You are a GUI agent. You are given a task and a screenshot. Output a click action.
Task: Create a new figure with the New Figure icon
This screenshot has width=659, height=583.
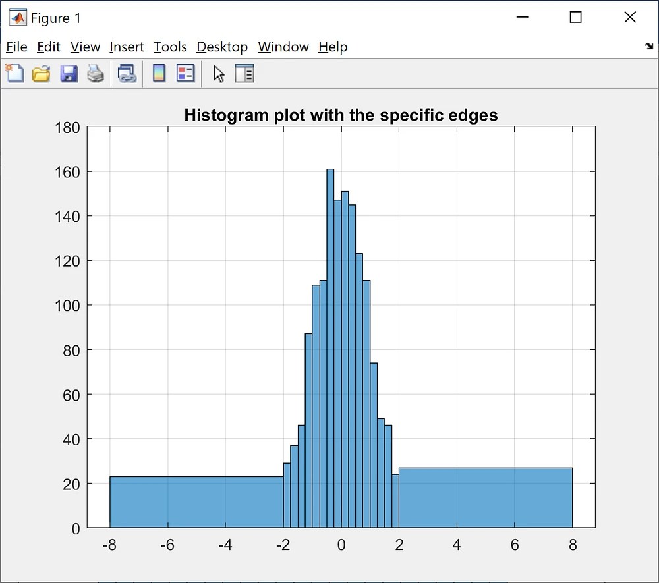pos(14,73)
